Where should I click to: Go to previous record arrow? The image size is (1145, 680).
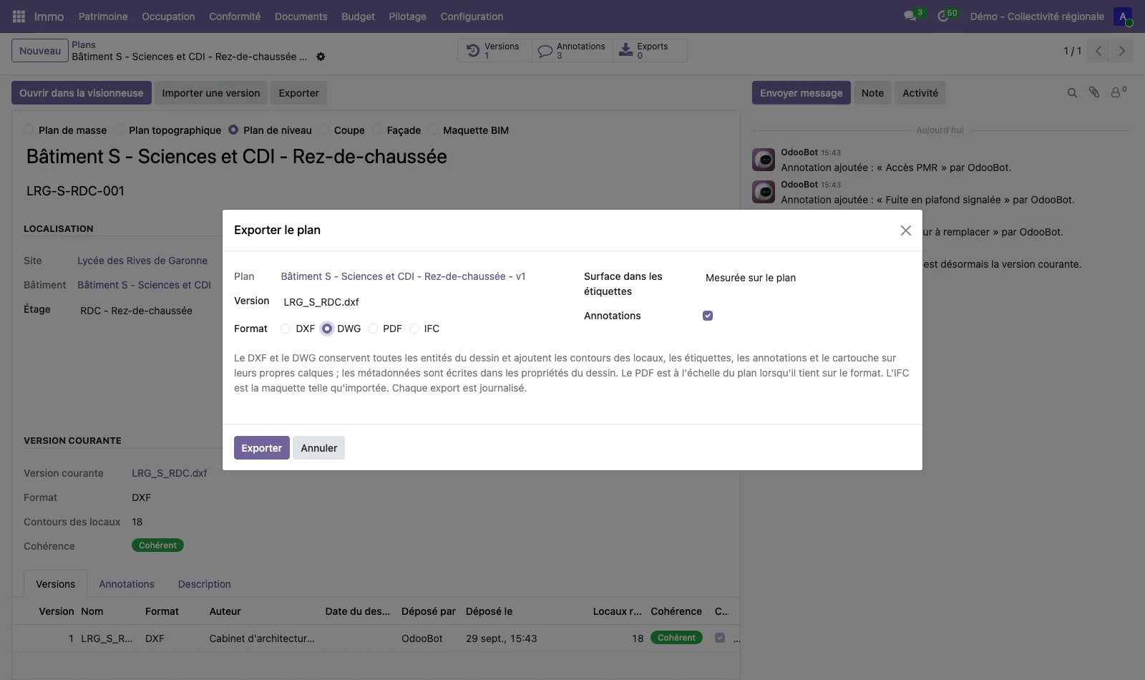point(1098,51)
